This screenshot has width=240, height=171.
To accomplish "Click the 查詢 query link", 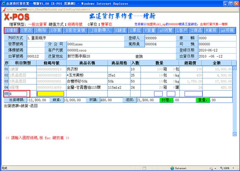I will [x=139, y=56].
